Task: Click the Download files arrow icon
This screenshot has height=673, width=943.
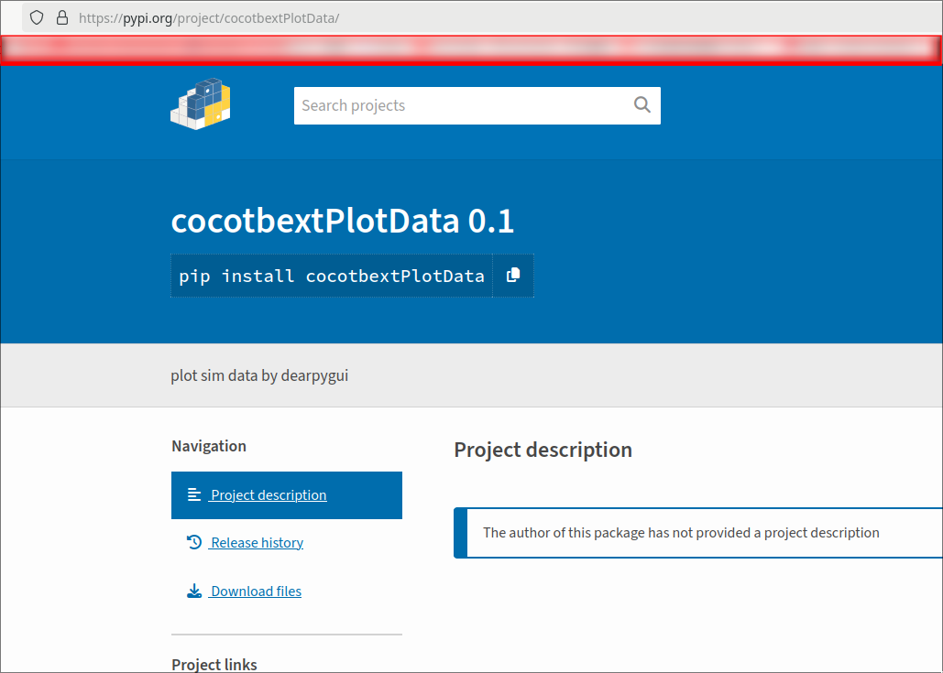Action: click(x=193, y=591)
